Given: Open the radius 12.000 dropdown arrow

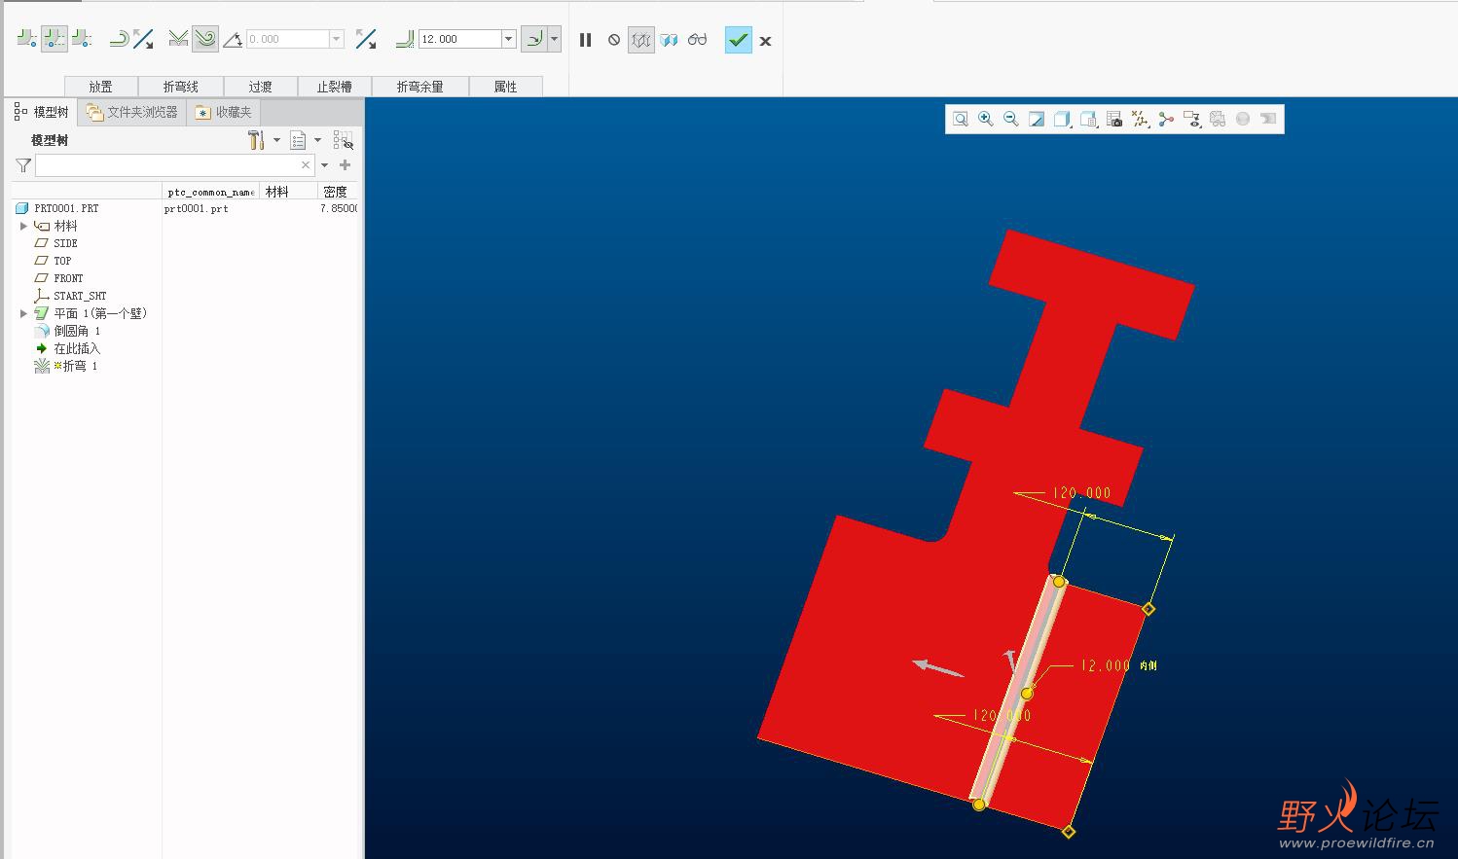Looking at the screenshot, I should tap(508, 39).
